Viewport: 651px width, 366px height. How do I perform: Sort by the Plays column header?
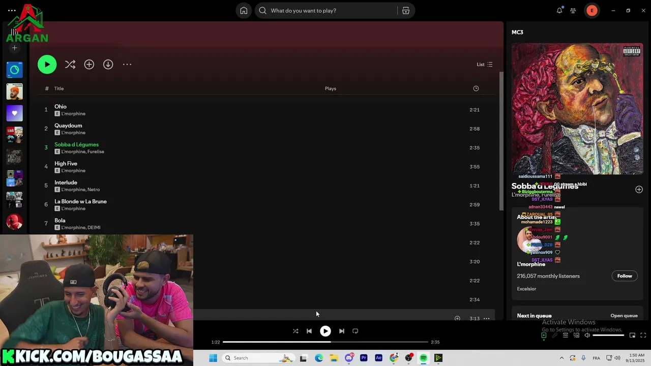coord(331,88)
